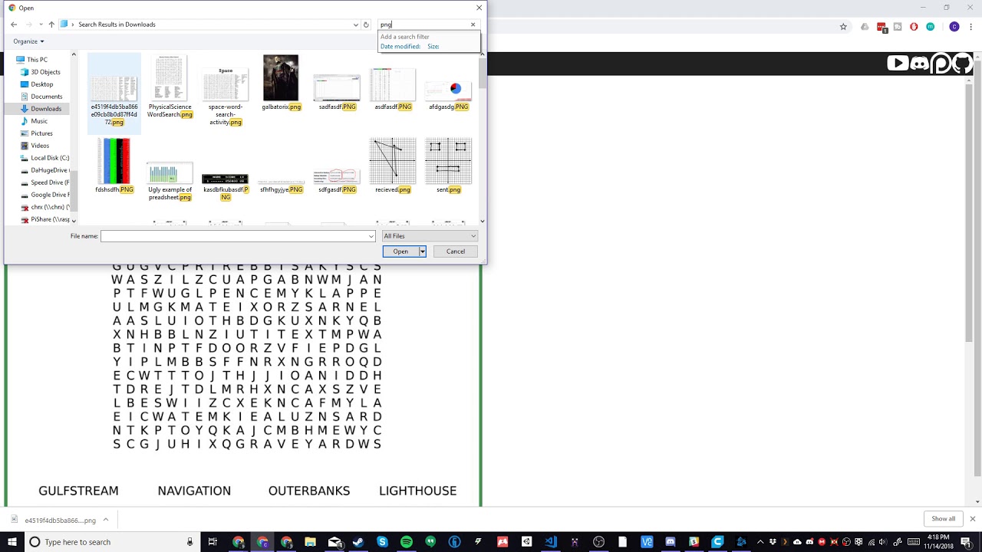Viewport: 982px width, 552px height.
Task: Click the Open button's split dropdown arrow
Action: click(x=422, y=251)
